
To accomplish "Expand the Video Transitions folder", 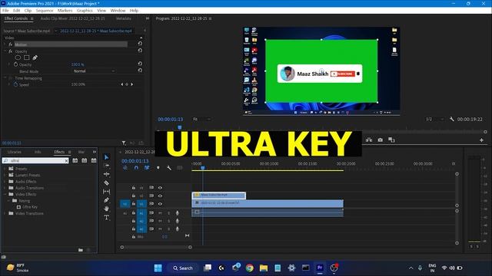I will [5, 213].
